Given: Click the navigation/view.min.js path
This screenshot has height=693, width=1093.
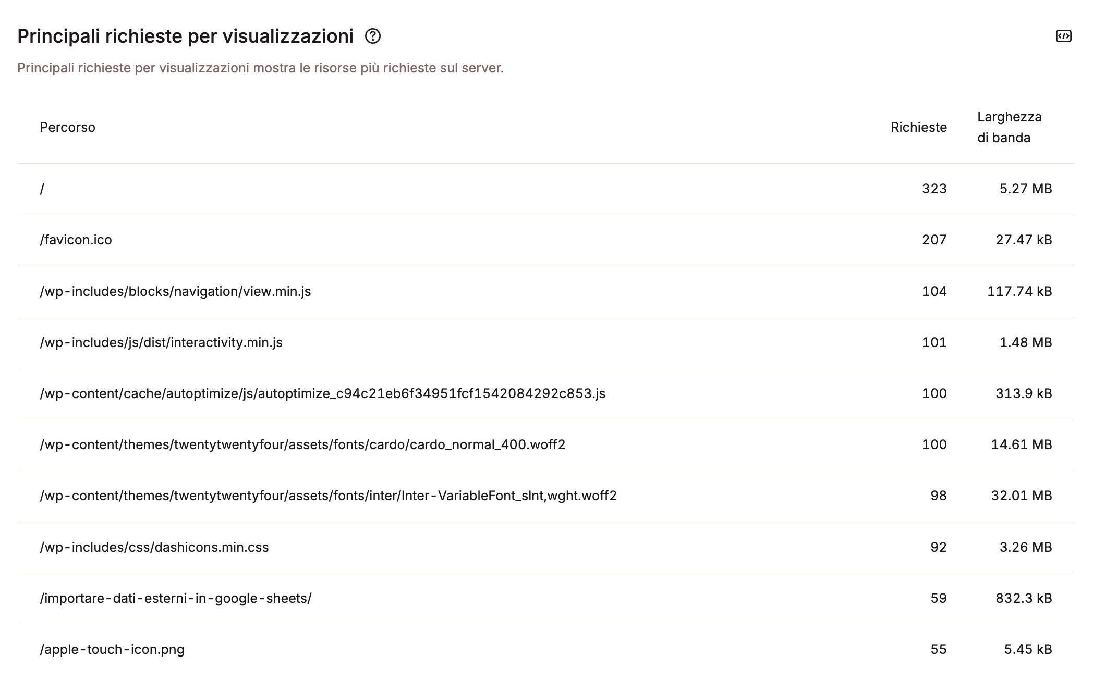Looking at the screenshot, I should 175,291.
